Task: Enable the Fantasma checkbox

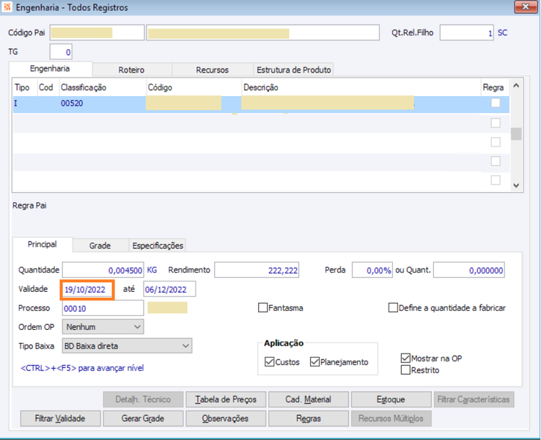Action: point(263,307)
